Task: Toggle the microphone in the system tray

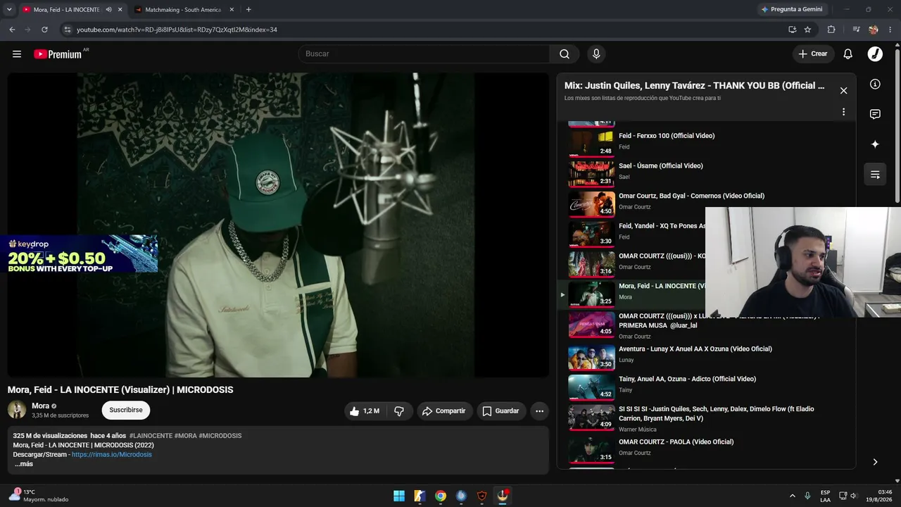Action: [x=807, y=496]
